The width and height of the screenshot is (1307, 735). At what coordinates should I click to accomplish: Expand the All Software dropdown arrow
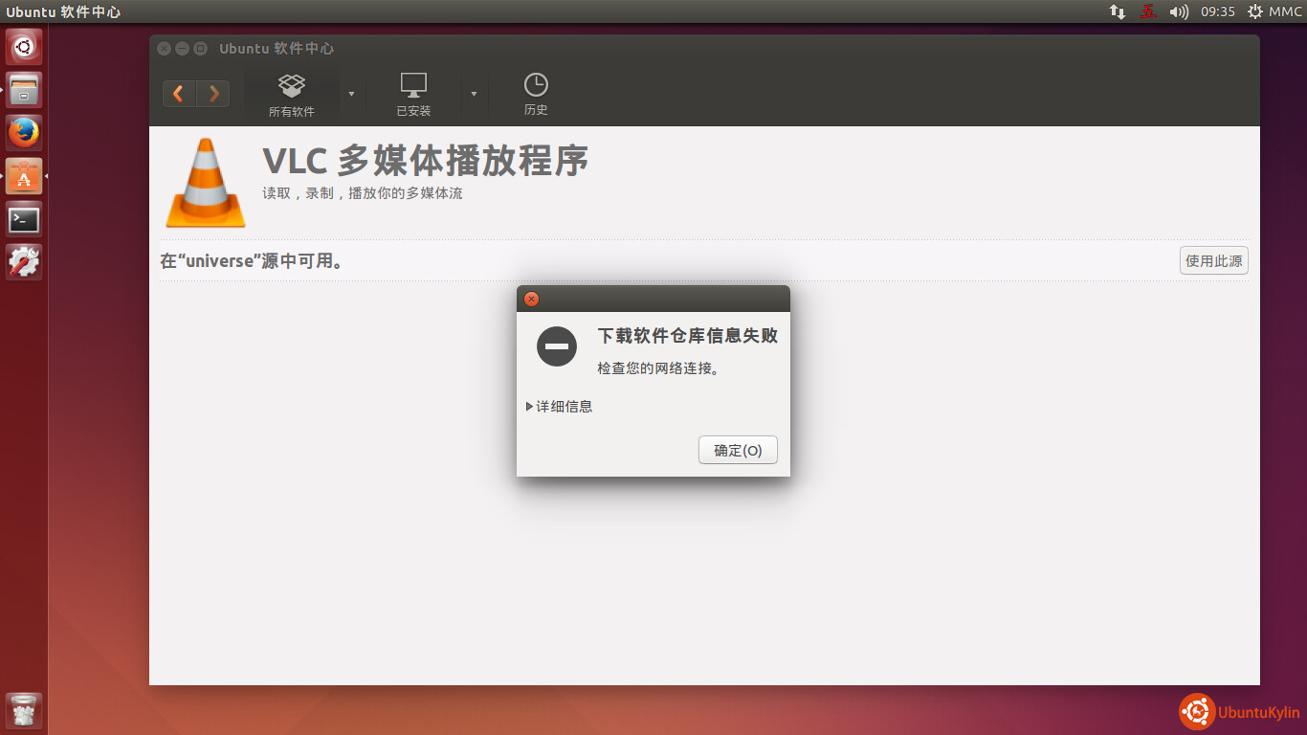[x=351, y=94]
